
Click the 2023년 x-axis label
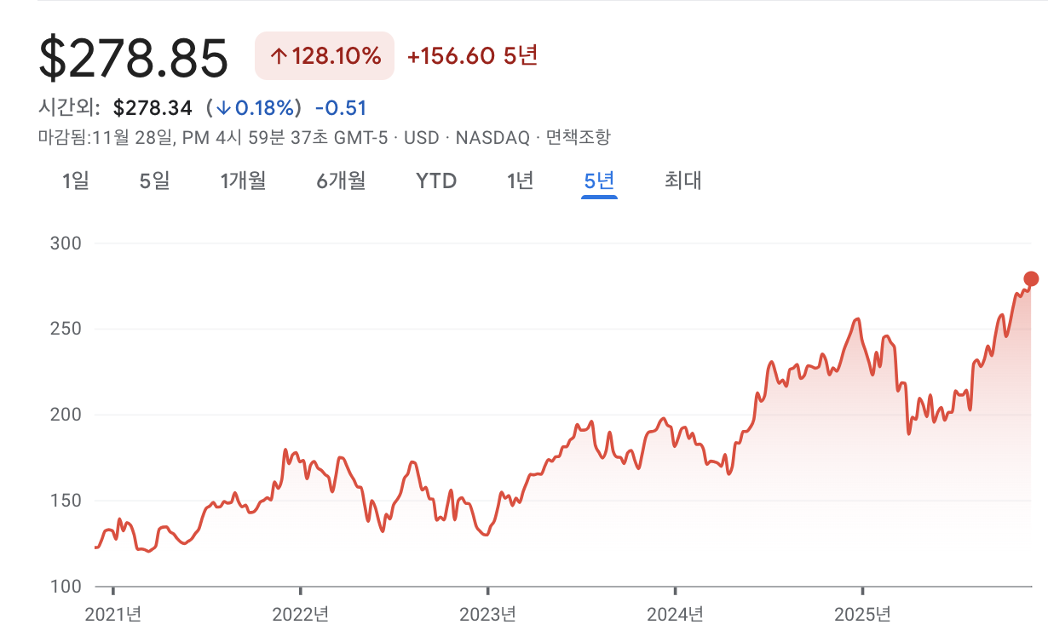click(x=487, y=614)
